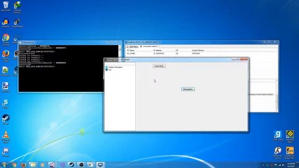Image resolution: width=299 pixels, height=168 pixels.
Task: Open the Windows Start button
Action: pyautogui.click(x=4, y=165)
